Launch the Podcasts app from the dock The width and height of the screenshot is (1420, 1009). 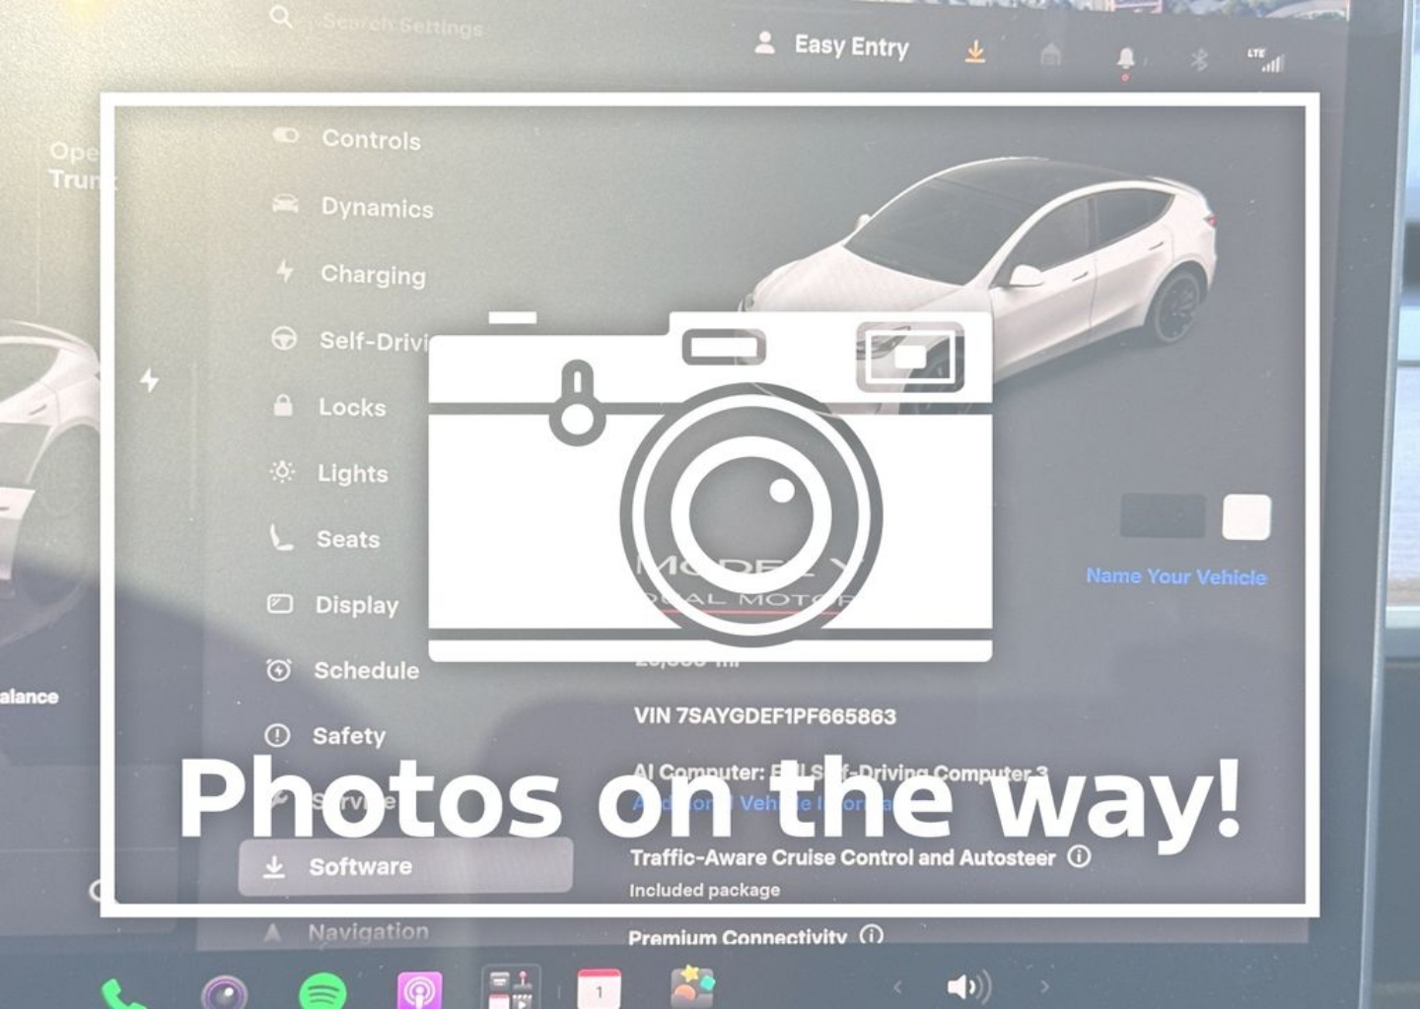pos(419,990)
